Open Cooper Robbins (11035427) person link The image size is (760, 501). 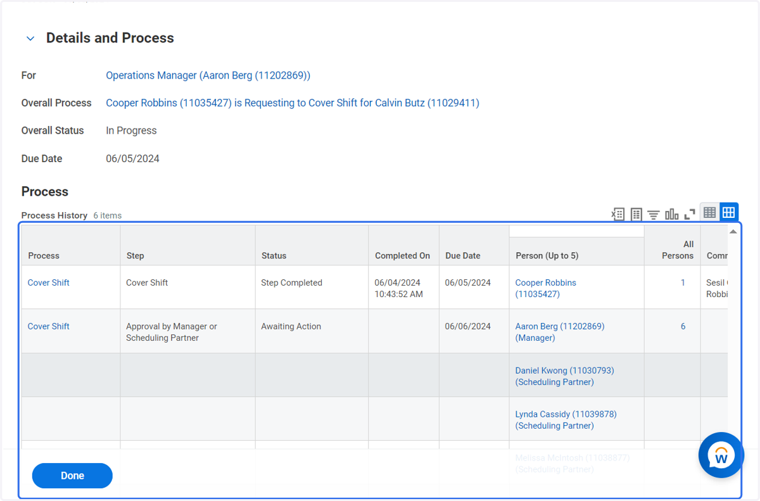click(x=546, y=288)
